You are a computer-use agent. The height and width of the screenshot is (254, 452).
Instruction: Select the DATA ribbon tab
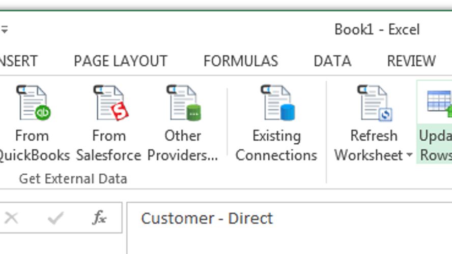coord(332,61)
